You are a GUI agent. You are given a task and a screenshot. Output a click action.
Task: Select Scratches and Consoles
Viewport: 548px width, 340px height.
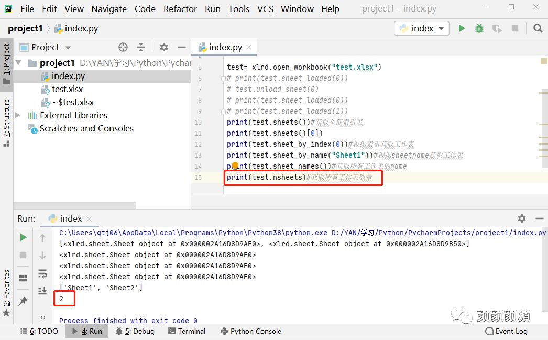pos(86,128)
